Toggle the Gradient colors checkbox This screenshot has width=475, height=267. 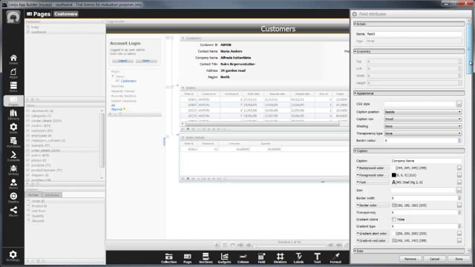coord(394,220)
